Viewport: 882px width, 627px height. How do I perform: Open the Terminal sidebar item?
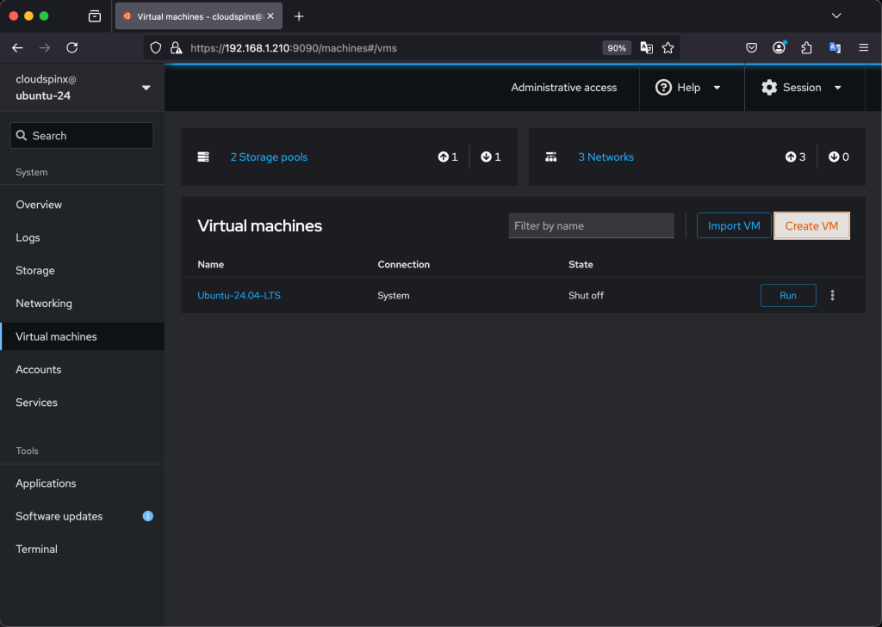37,549
